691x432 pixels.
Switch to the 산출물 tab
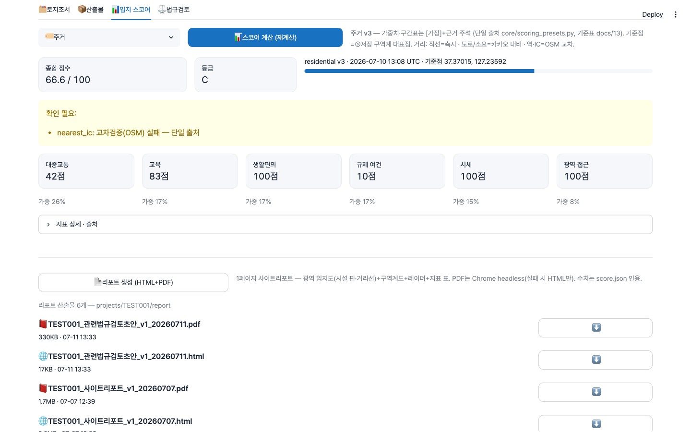[91, 10]
